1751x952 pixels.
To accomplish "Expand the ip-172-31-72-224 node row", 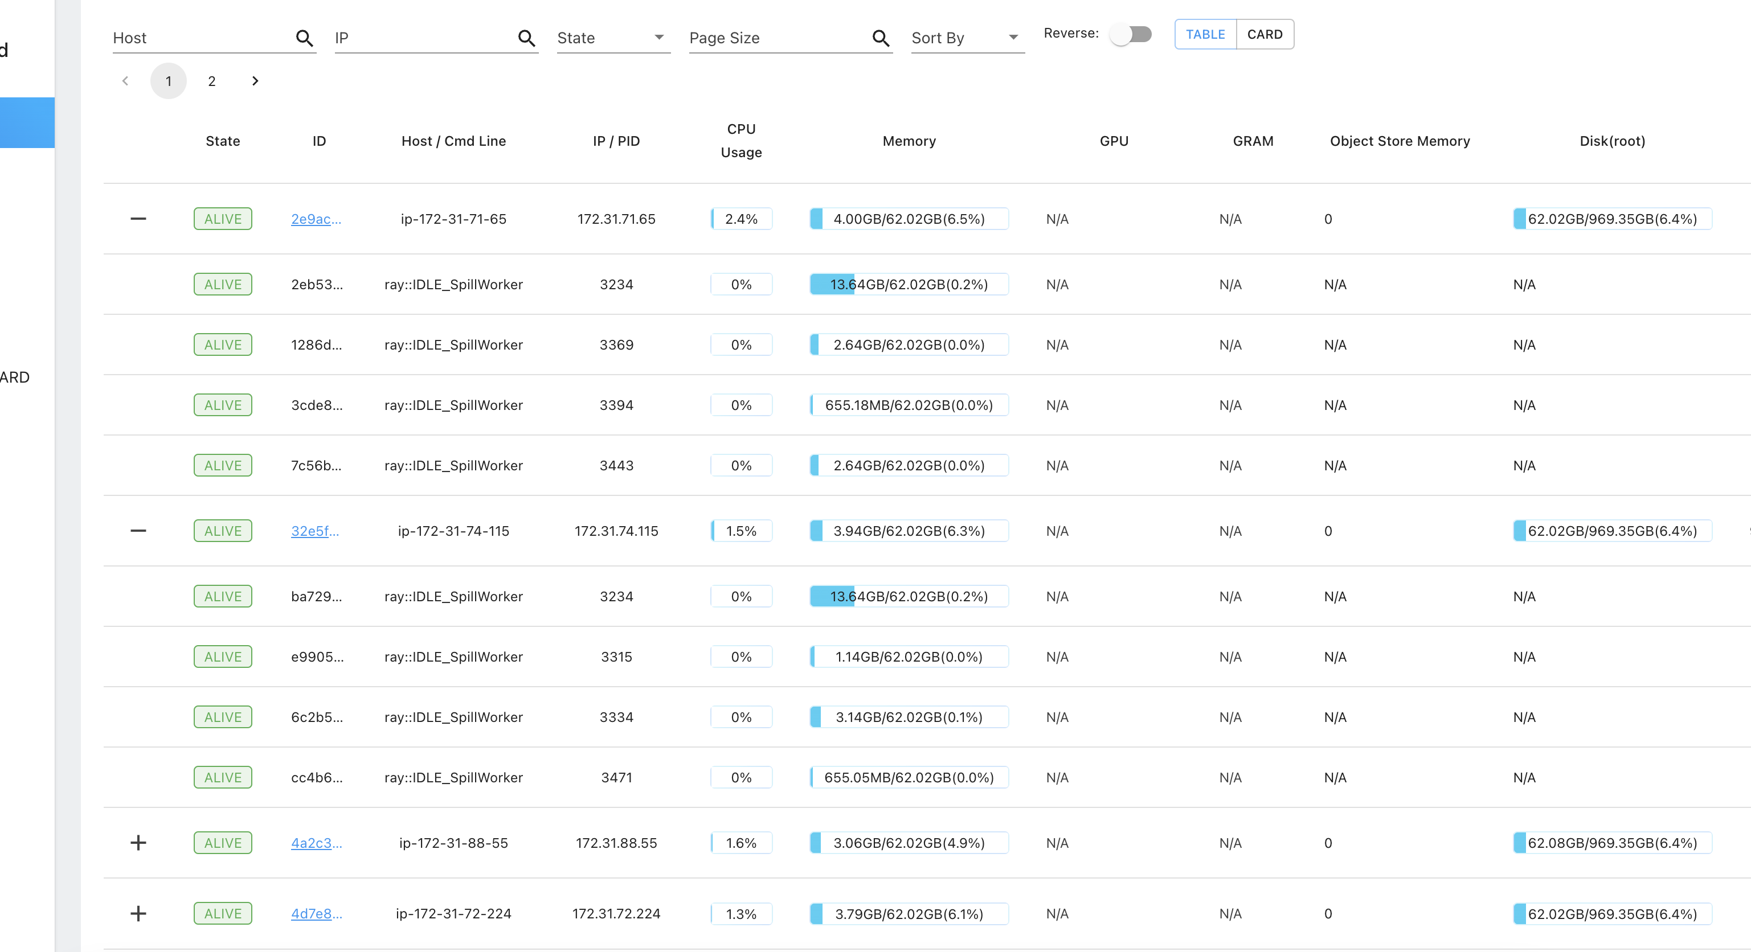I will click(x=138, y=913).
